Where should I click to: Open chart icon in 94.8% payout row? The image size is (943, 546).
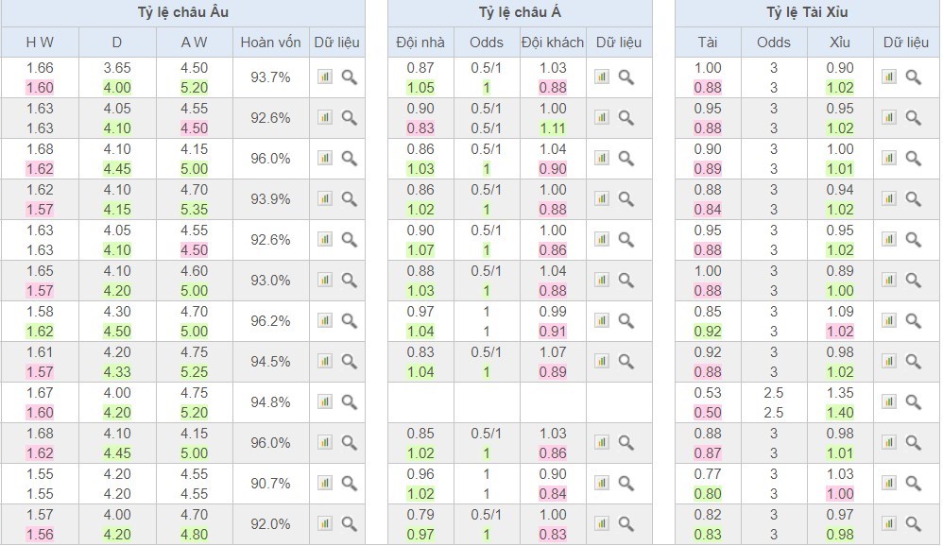click(x=325, y=401)
